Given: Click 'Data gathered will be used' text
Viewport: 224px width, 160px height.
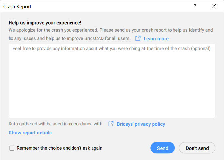Looking at the screenshot, I should pos(55,124).
